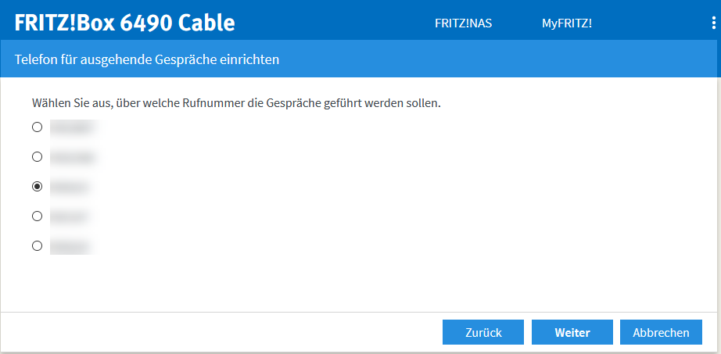This screenshot has height=354, width=721.
Task: Switch to the MyFRITZ! tab
Action: click(x=567, y=23)
